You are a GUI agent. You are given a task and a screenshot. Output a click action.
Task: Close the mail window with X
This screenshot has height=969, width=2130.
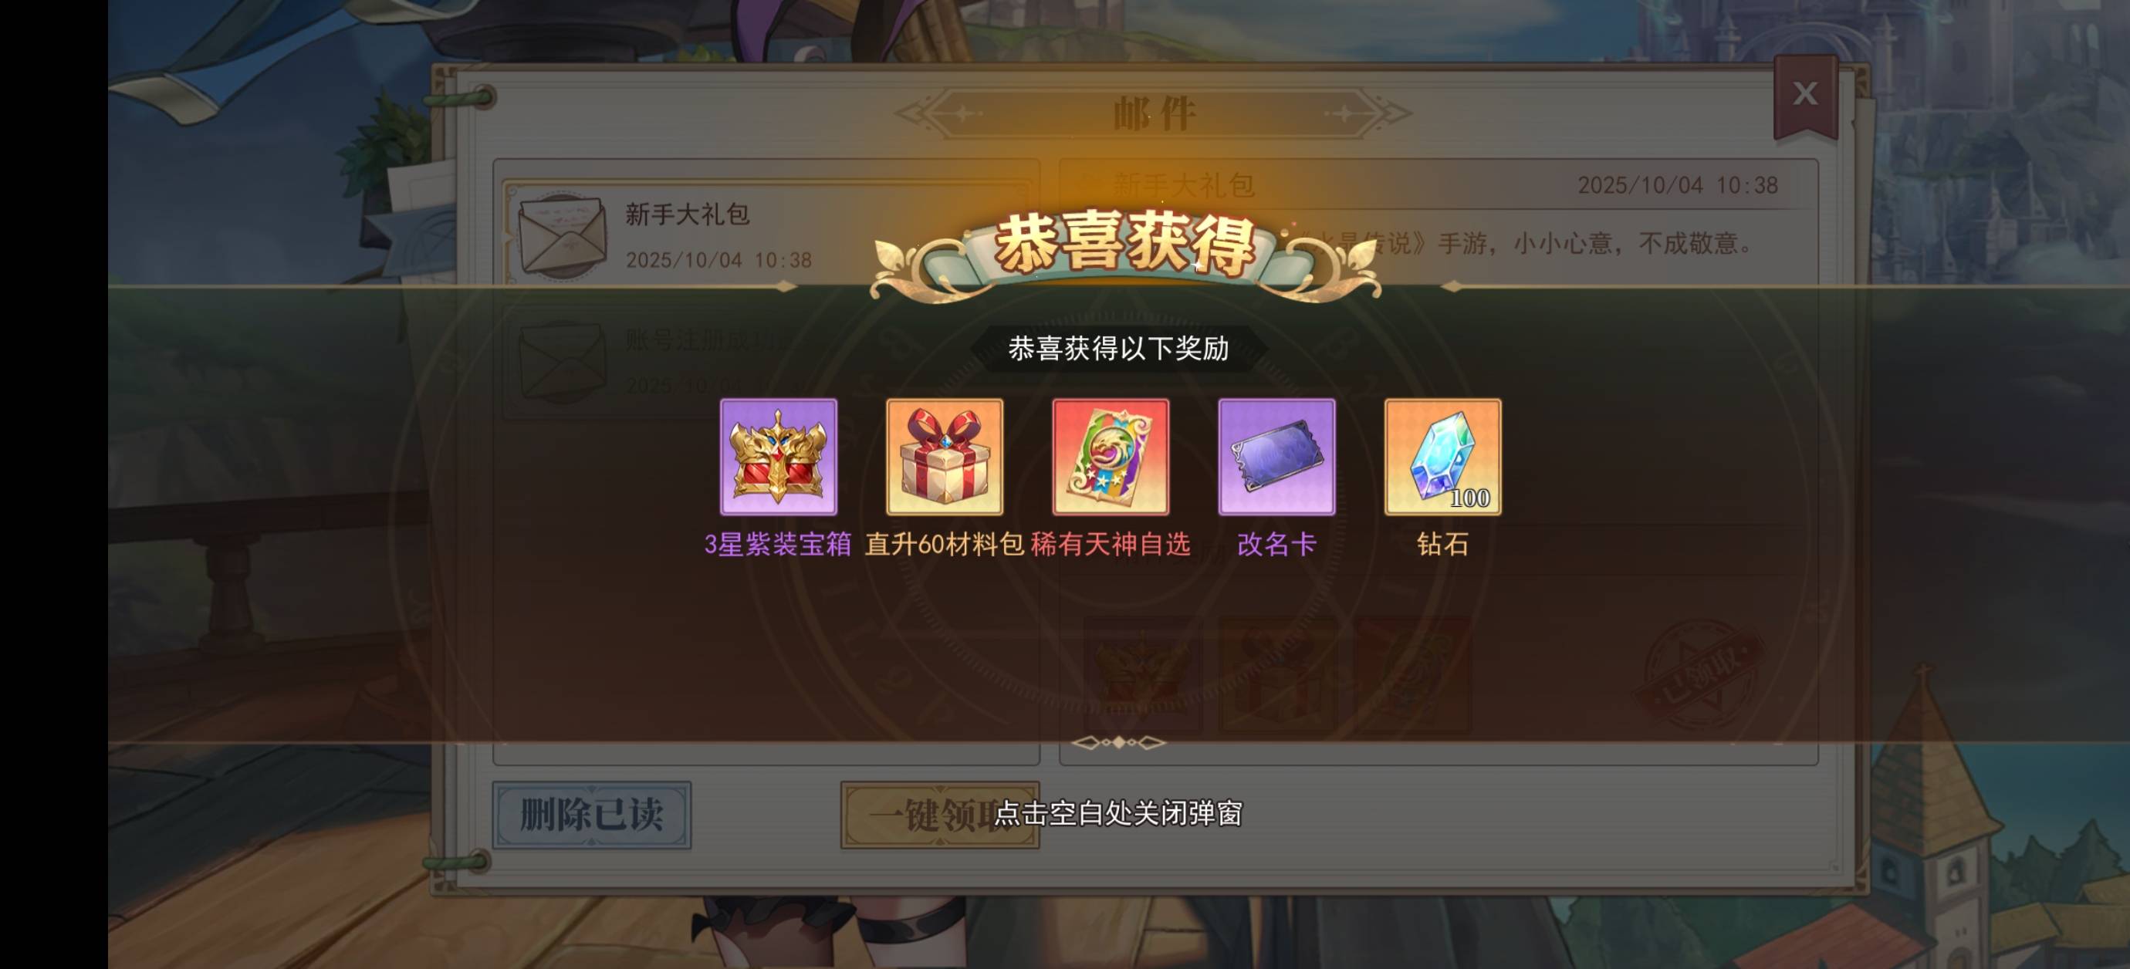click(x=1805, y=93)
